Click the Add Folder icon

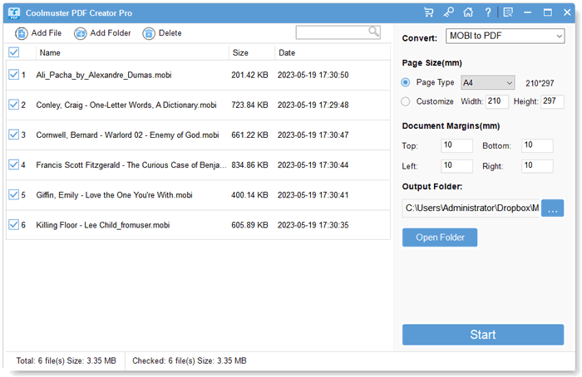click(80, 33)
